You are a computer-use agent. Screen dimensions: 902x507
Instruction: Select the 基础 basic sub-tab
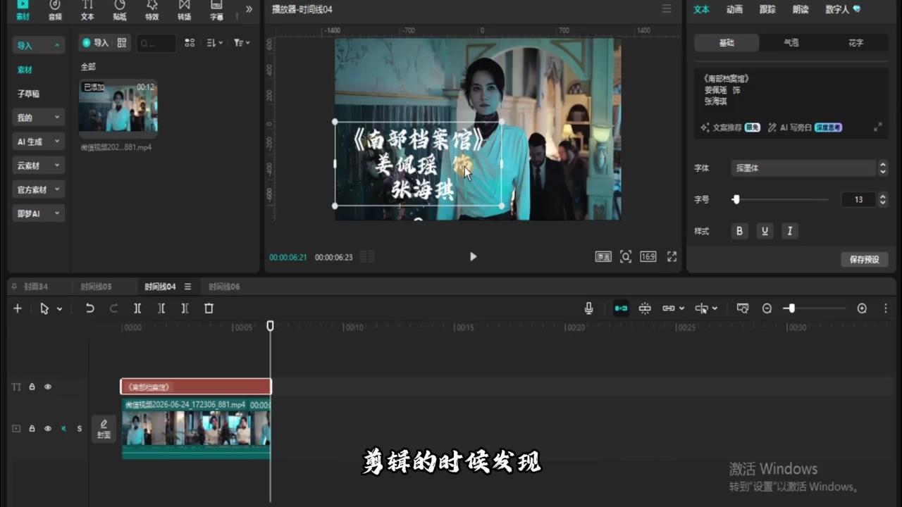(727, 43)
